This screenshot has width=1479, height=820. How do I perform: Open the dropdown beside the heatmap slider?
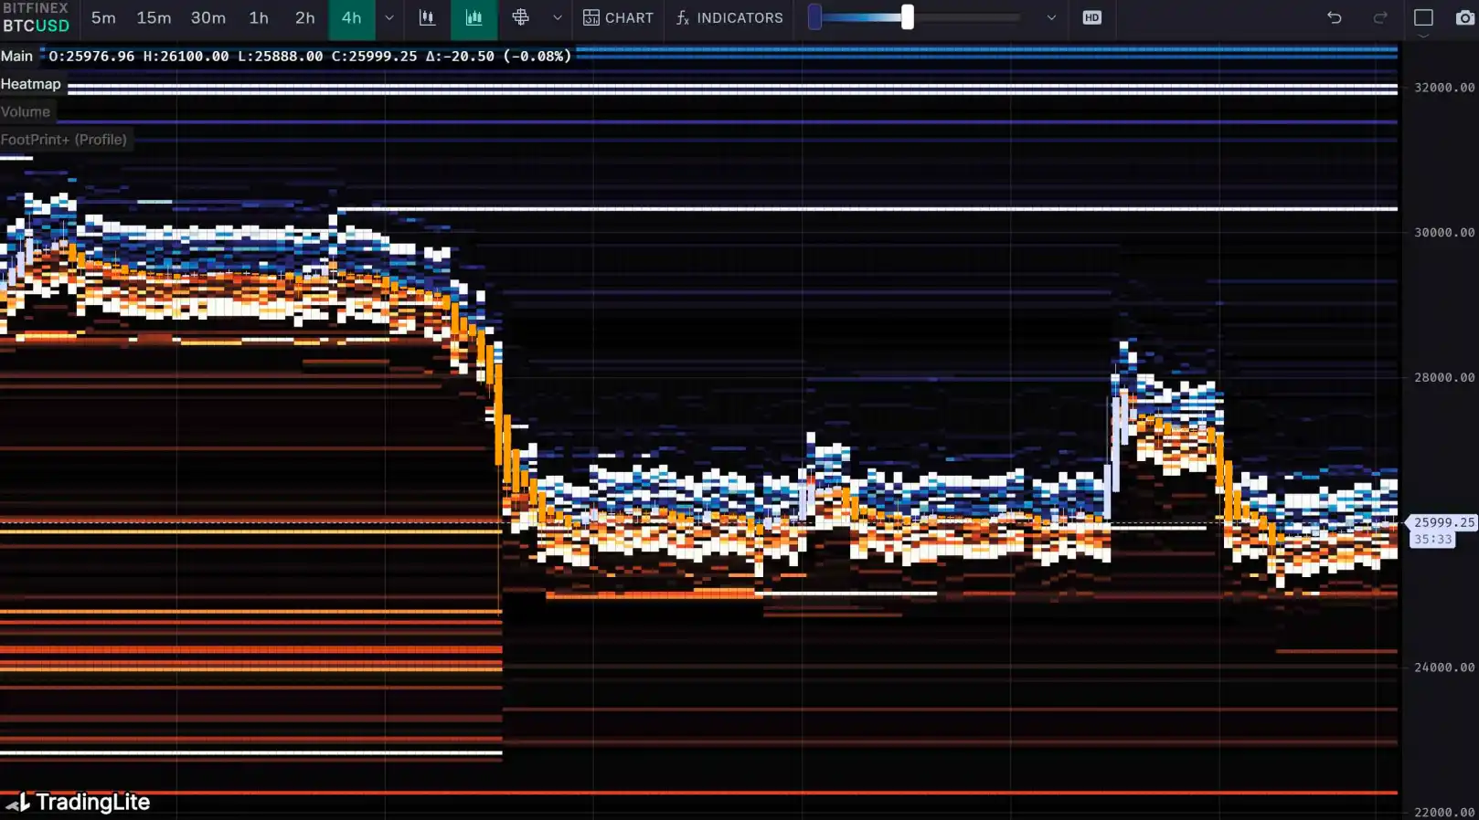click(x=1051, y=18)
